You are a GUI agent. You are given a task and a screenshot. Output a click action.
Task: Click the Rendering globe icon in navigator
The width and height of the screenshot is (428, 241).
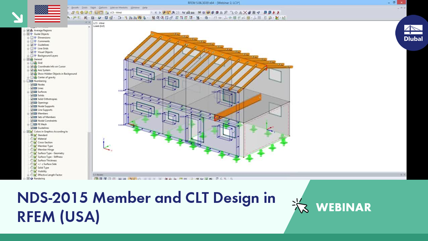pos(31,178)
